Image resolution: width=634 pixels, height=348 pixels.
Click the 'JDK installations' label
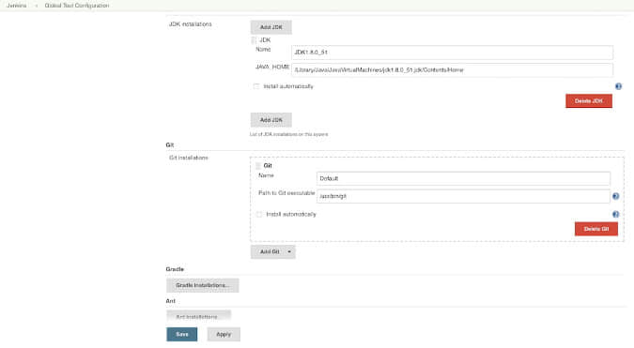(190, 24)
